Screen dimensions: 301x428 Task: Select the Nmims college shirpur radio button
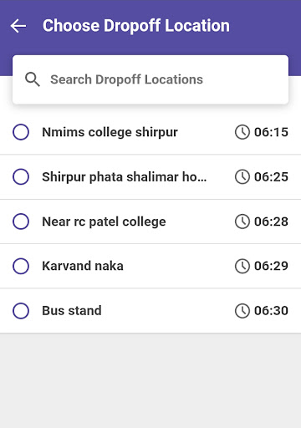[21, 132]
